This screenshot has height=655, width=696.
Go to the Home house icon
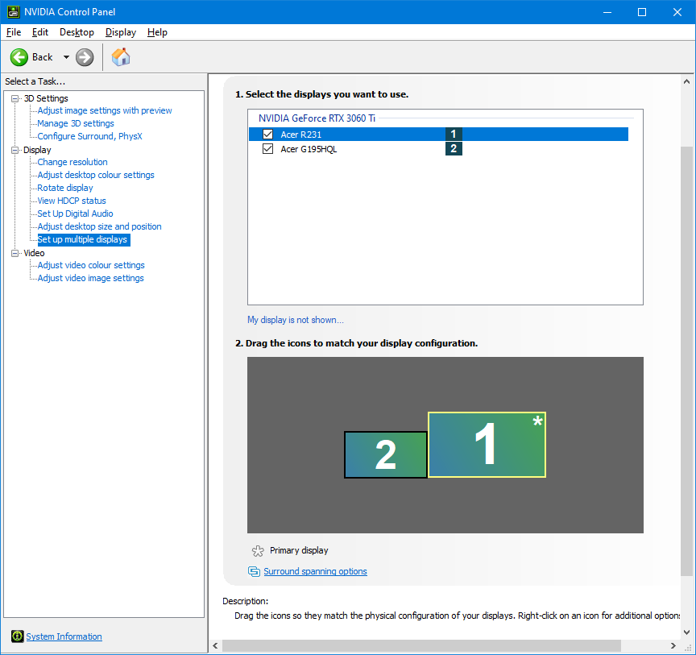(x=121, y=57)
